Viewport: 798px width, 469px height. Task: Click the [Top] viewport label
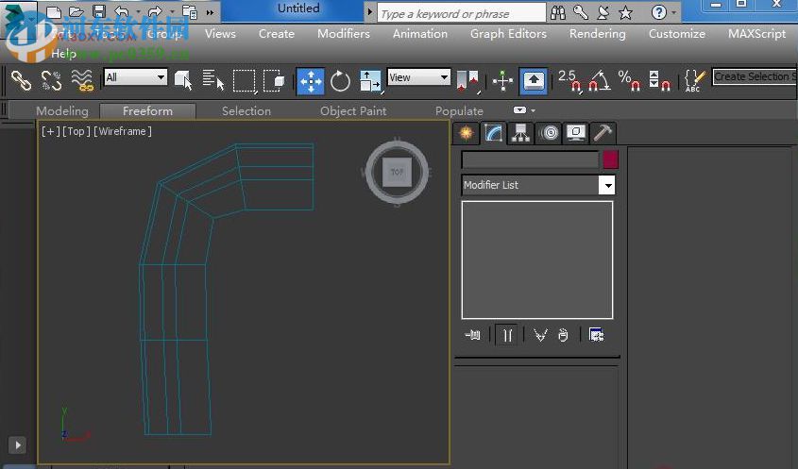[76, 131]
